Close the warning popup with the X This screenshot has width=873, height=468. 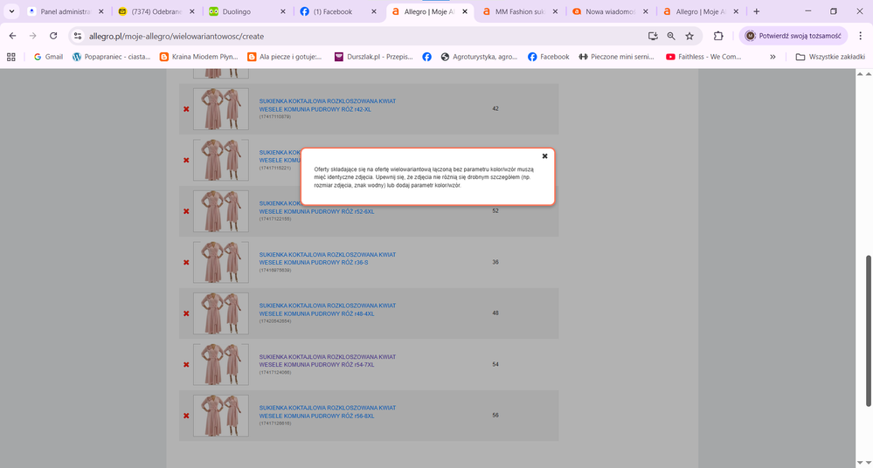pos(544,156)
